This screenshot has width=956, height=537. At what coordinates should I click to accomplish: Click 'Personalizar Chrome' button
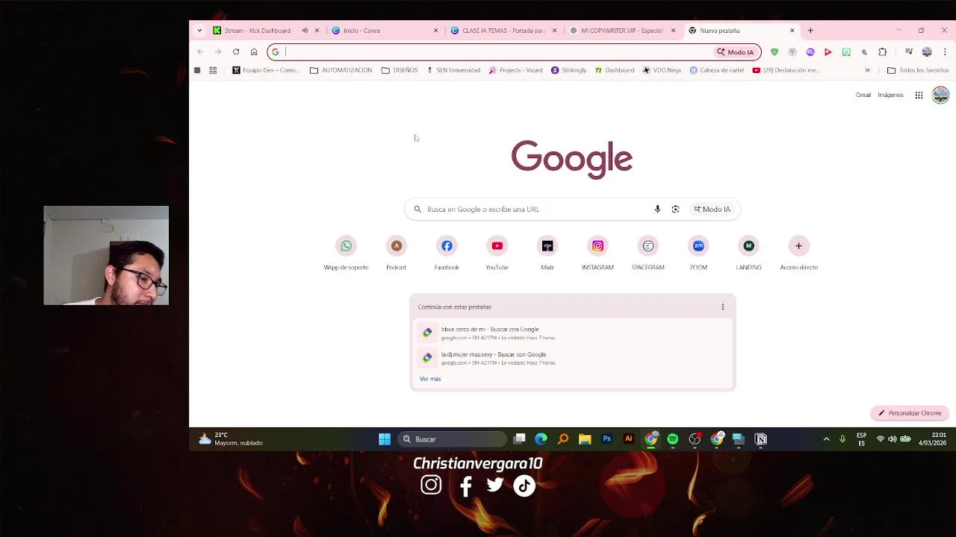[910, 413]
